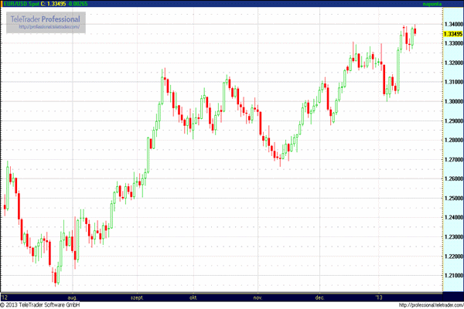Viewport: 464px width, 309px height.
Task: Select the 1.34000 price axis label
Action: tap(454, 24)
